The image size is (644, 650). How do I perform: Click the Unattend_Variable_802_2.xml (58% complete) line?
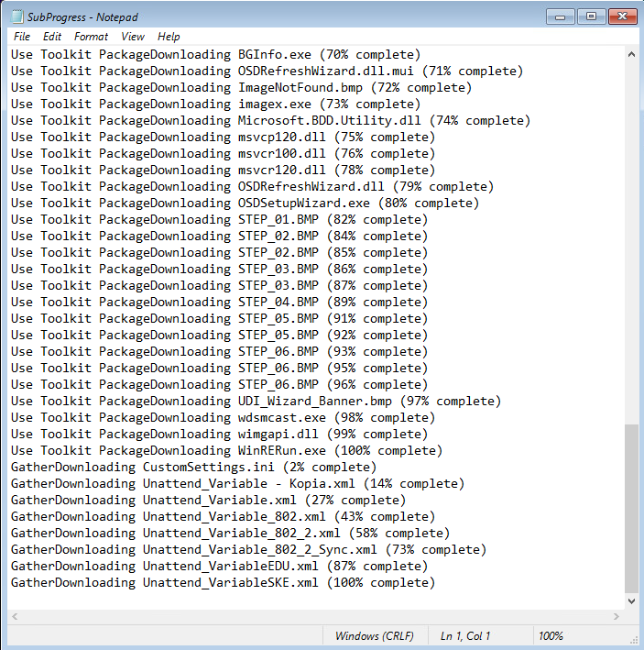[x=231, y=533]
